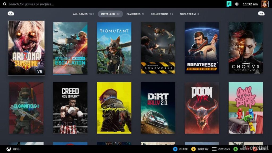Open the Menu label in footer

click(x=17, y=149)
